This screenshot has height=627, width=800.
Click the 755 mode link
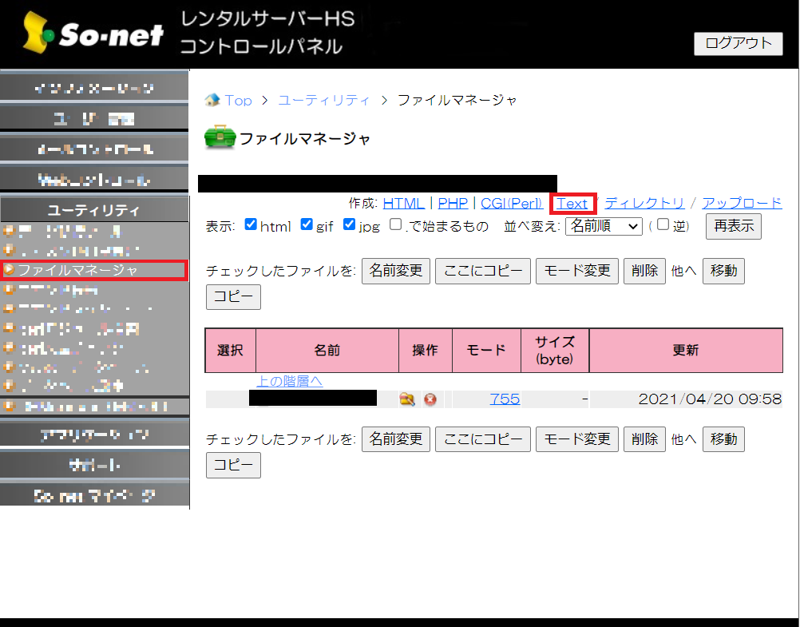(x=505, y=399)
